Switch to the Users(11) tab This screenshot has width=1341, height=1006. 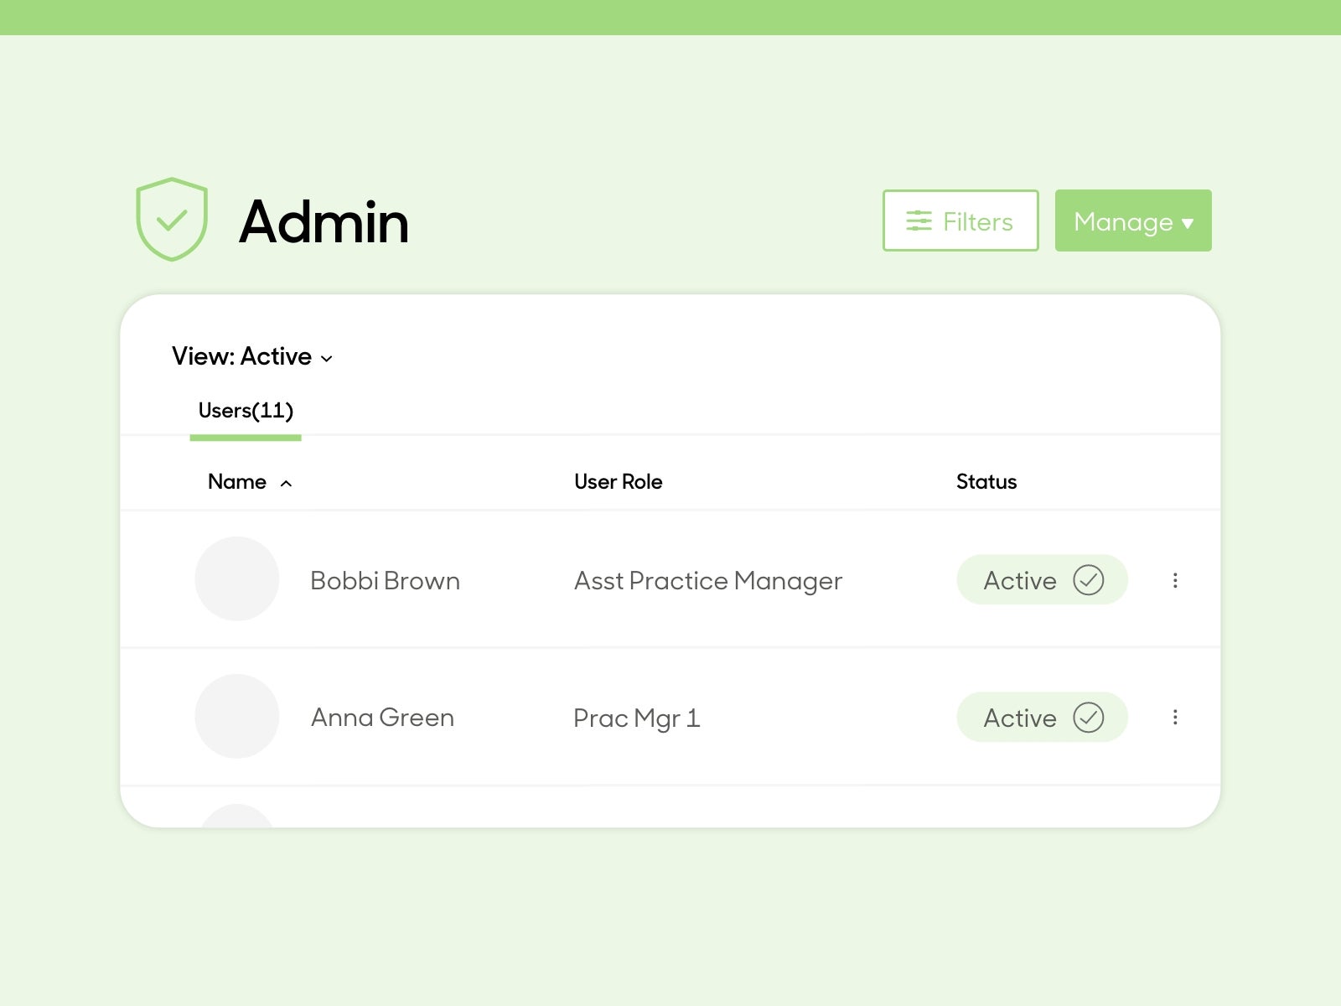tap(246, 411)
